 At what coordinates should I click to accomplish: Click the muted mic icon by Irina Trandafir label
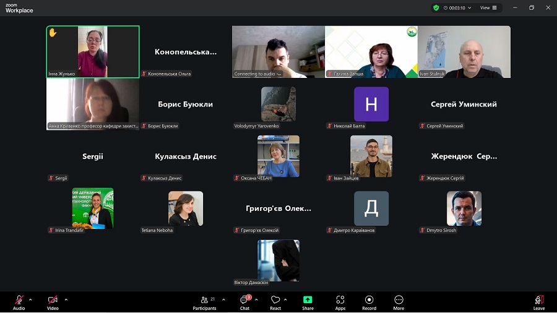(51, 230)
